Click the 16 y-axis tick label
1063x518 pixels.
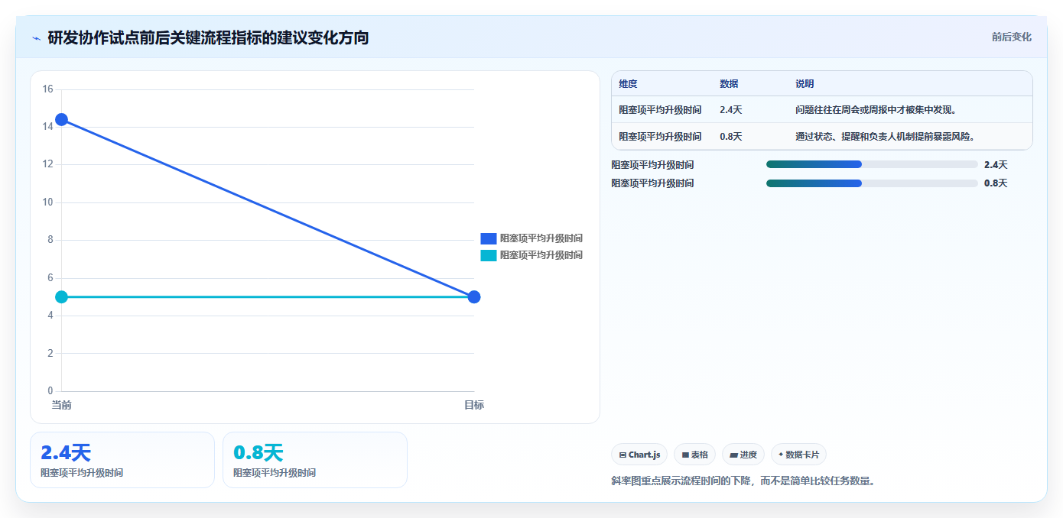point(47,89)
